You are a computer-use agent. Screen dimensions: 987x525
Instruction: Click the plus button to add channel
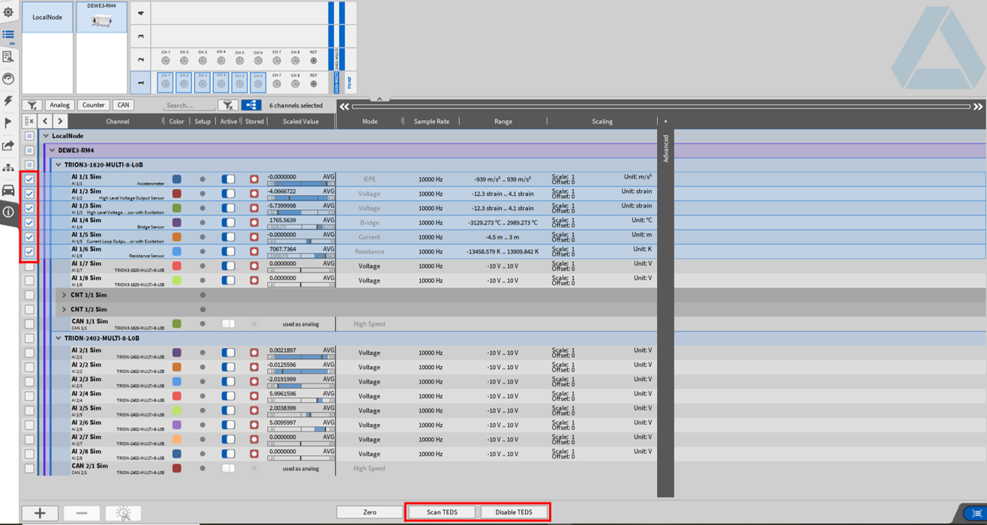(40, 513)
